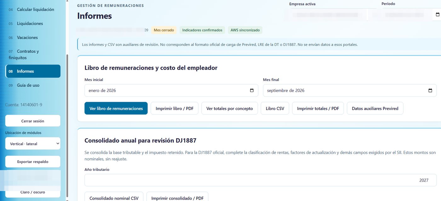Image resolution: width=441 pixels, height=201 pixels.
Task: Open Calcular liquidación module
Action: coord(33,9)
